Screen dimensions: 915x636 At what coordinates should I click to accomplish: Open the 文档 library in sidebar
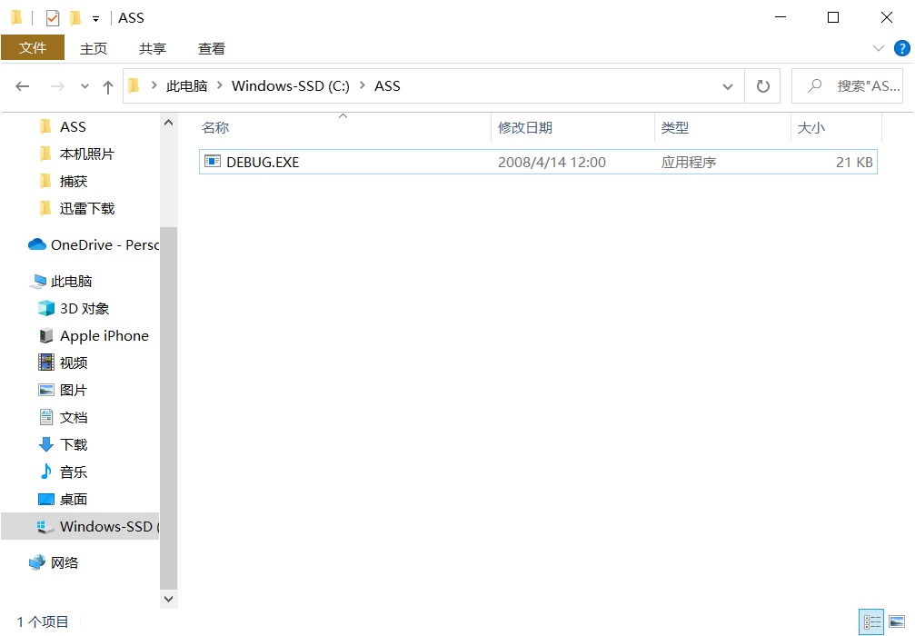click(x=74, y=418)
